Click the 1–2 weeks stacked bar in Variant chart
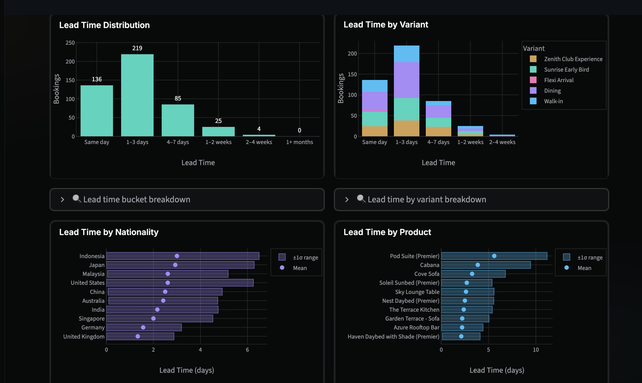The image size is (642, 383). [x=470, y=131]
